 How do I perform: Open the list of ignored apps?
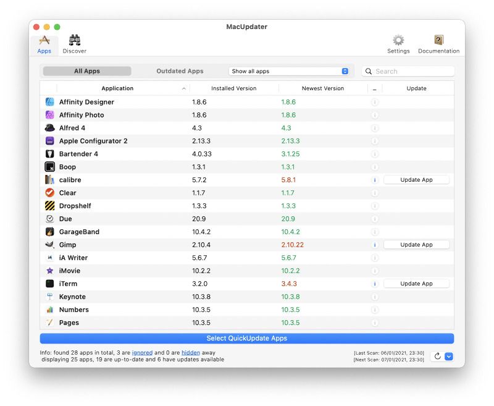[143, 352]
